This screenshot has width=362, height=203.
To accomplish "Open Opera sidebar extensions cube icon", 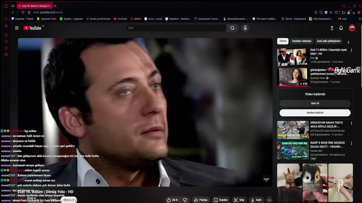I will pyautogui.click(x=6, y=48).
